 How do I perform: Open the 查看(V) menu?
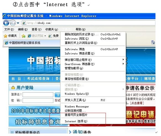click(x=37, y=30)
